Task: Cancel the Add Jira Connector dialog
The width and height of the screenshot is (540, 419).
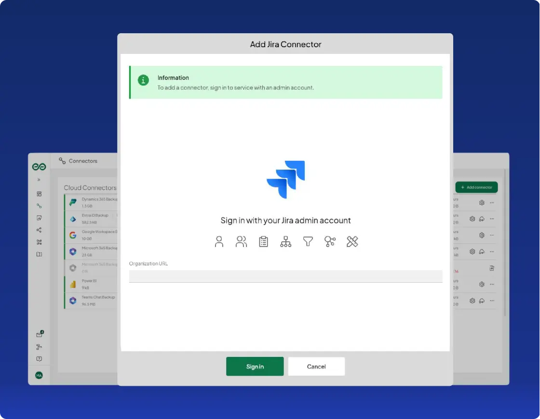Action: pos(316,367)
